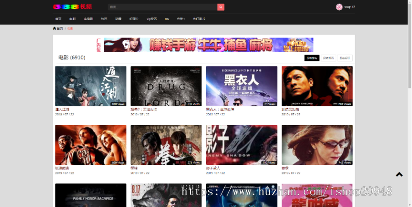Open the 拳 BLADE movie poster

(x=166, y=145)
